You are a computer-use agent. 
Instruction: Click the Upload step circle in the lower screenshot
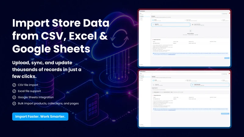coord(153,80)
